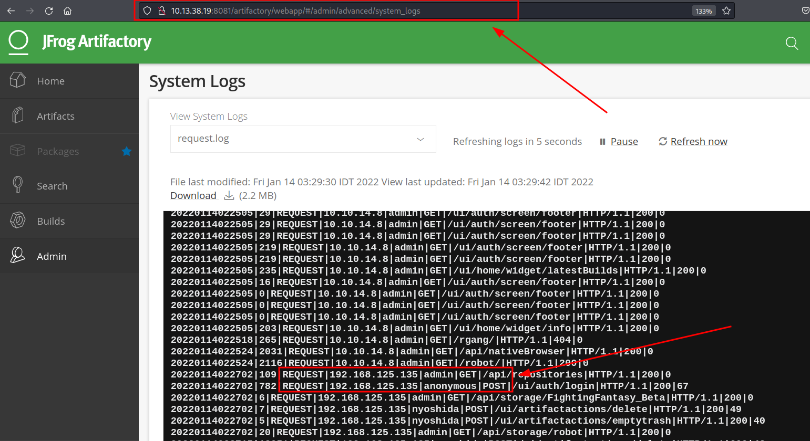Click the 'View System Logs' label

209,116
